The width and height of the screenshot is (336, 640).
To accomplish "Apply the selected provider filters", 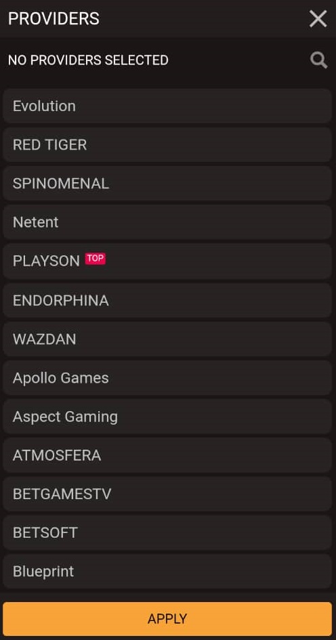I will 167,619.
